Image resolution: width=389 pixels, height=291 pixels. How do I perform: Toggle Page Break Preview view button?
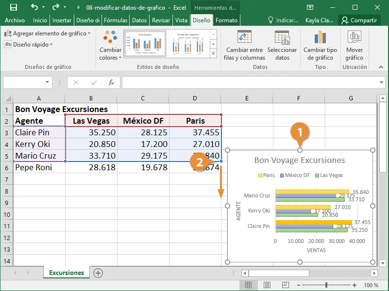(285, 285)
